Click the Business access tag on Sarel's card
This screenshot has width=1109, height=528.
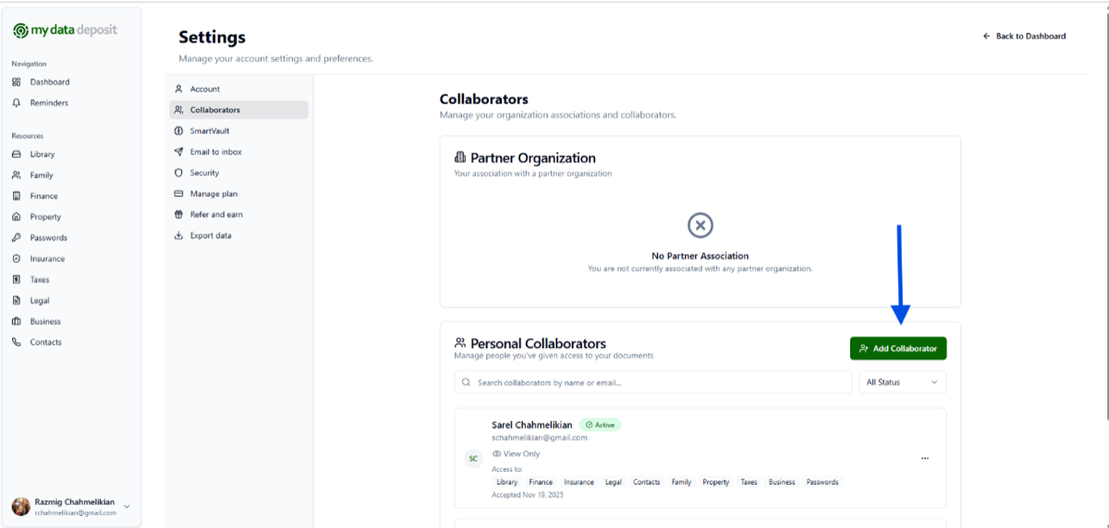(782, 482)
